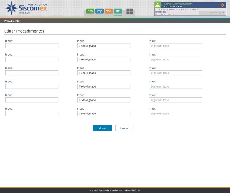
Task: Open the Procedimentos menu item
Action: click(13, 21)
